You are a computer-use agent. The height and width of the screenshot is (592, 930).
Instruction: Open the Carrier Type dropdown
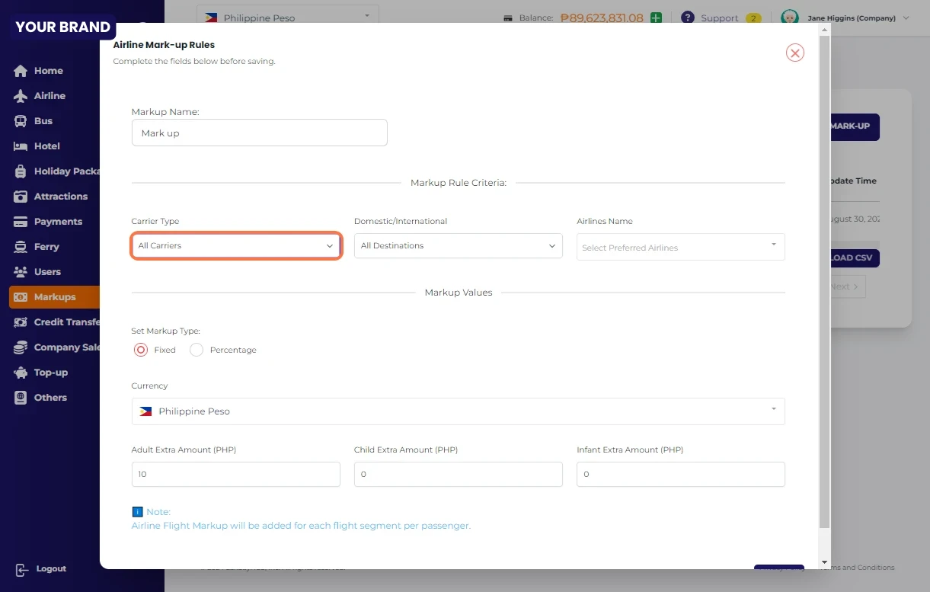236,246
